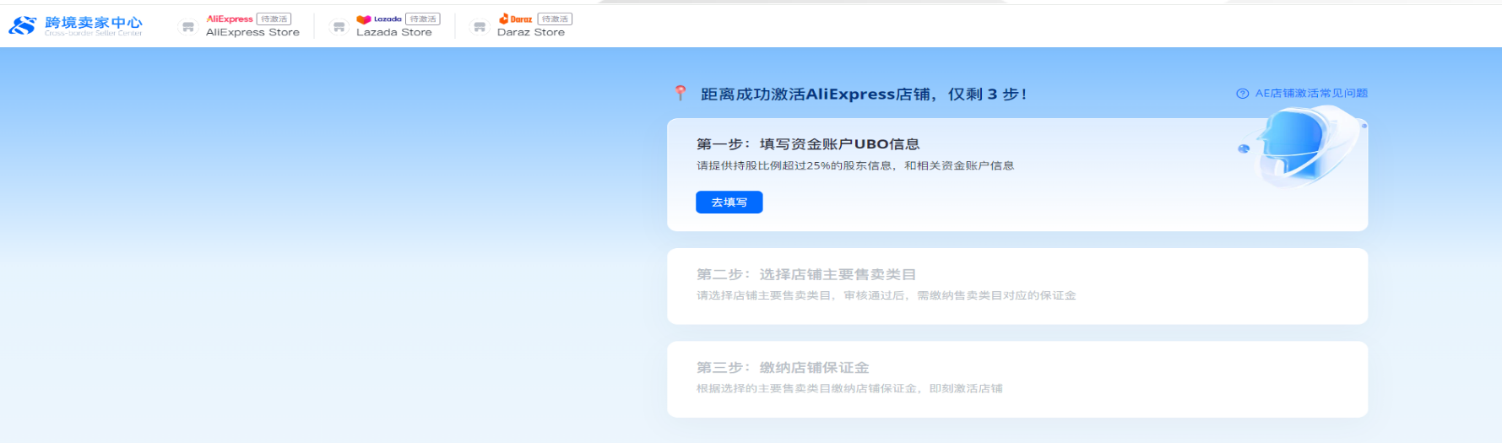Open the Daraz Store tab
Viewport: 1502px width, 443px height.
tap(531, 32)
